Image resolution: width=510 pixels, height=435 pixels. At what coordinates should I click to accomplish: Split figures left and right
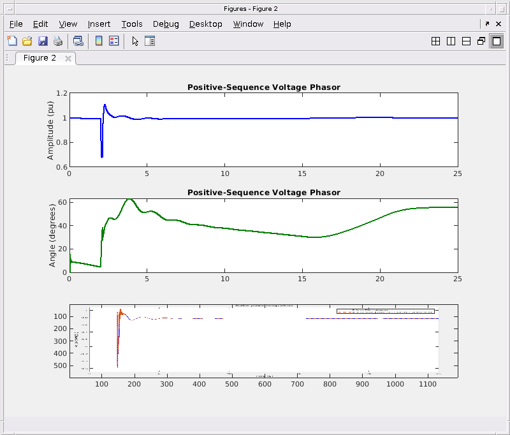click(451, 41)
